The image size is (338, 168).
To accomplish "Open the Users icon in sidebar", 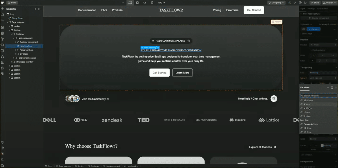I will tap(2, 62).
